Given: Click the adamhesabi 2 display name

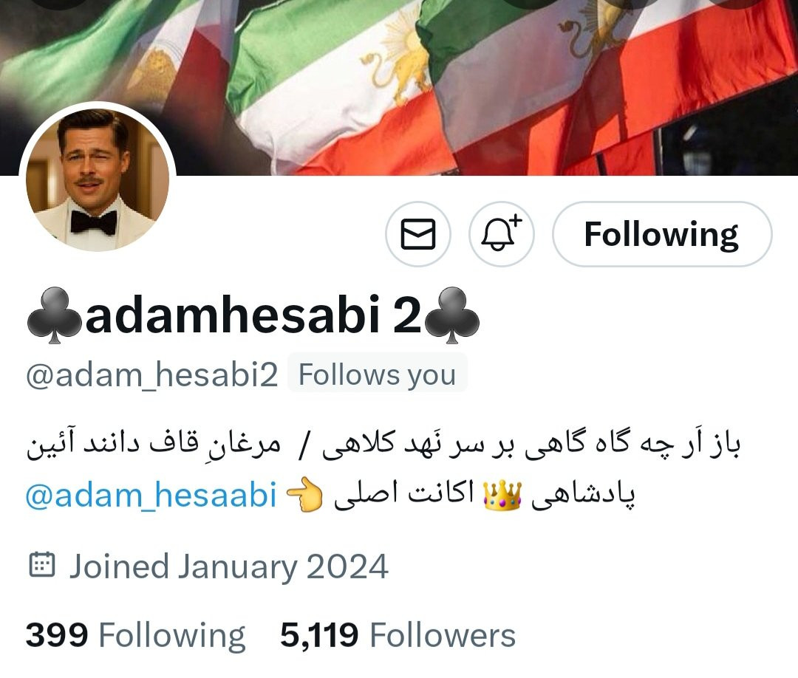Looking at the screenshot, I should pyautogui.click(x=253, y=315).
